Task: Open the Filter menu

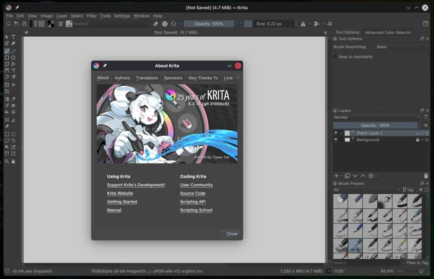Action: click(x=92, y=16)
